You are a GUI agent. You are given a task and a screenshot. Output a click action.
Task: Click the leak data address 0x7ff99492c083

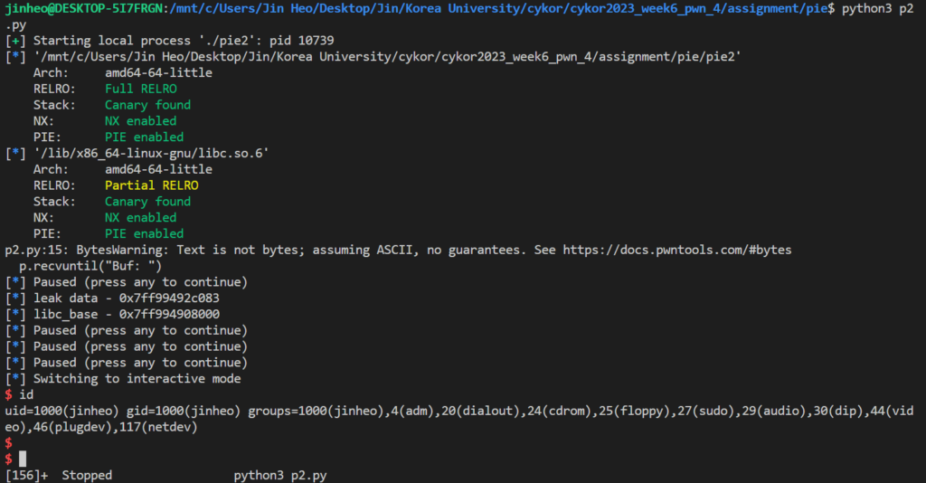click(169, 298)
